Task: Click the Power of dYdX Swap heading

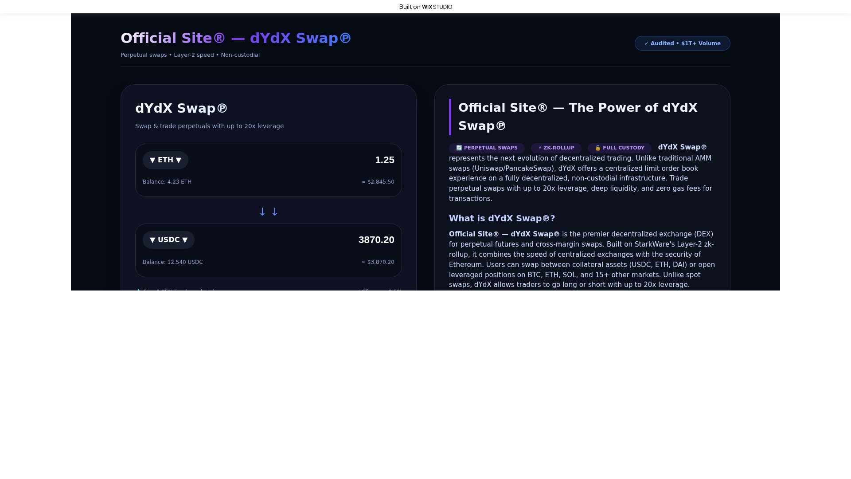Action: (x=578, y=117)
